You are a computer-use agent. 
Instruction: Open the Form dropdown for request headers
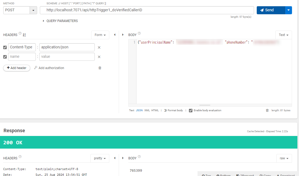(100, 35)
